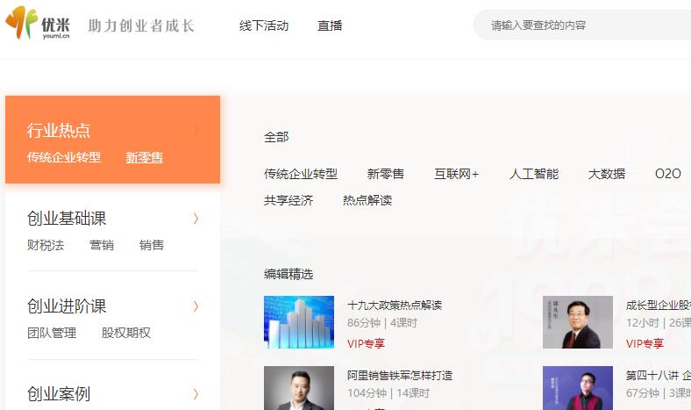The width and height of the screenshot is (691, 410).
Task: Open the 营销 subcategory link
Action: [102, 245]
